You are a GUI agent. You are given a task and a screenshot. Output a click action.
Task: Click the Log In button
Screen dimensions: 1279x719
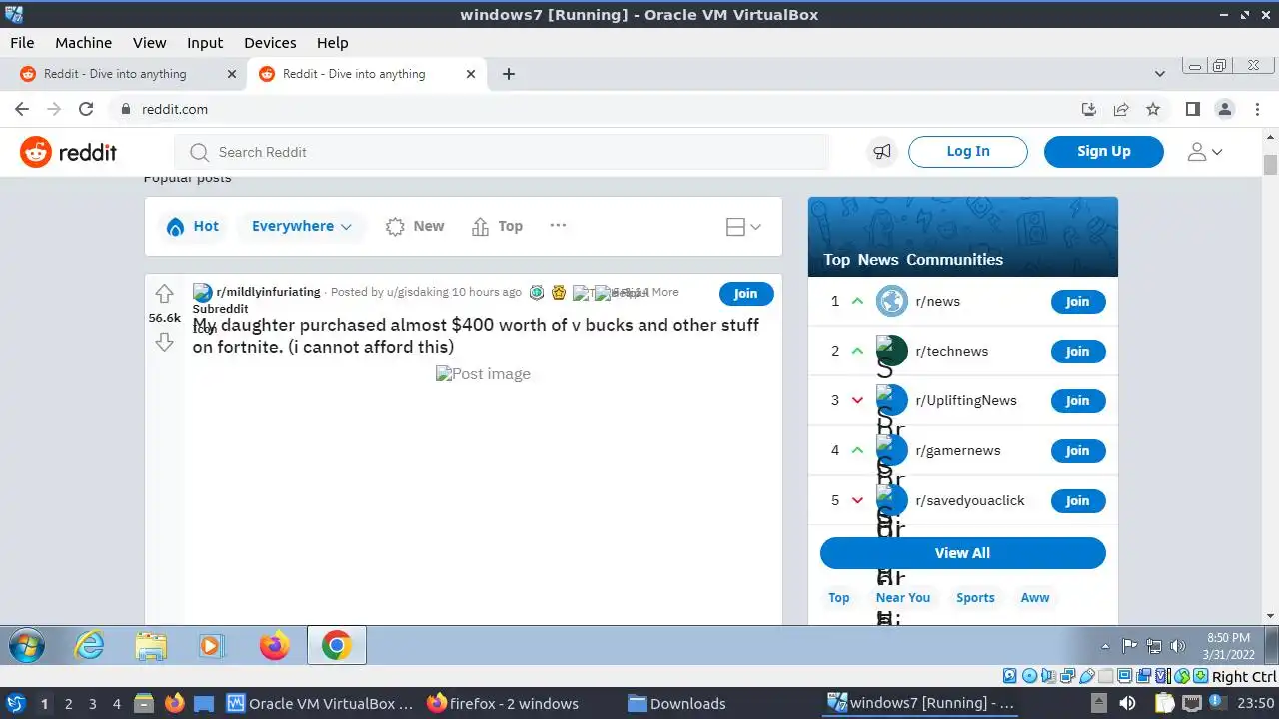click(968, 151)
